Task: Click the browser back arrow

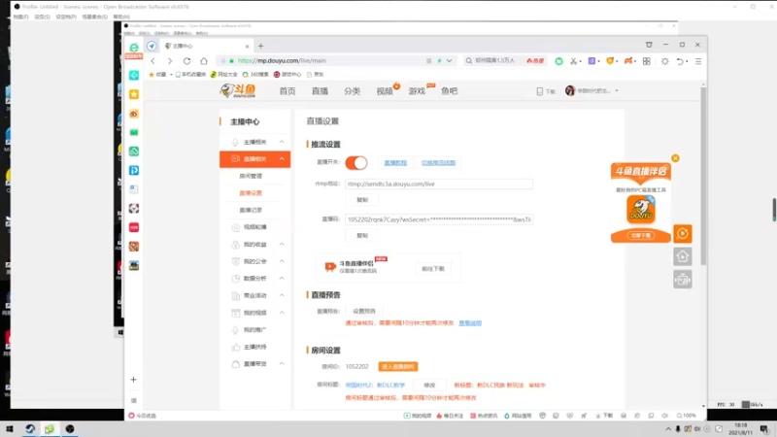Action: click(x=152, y=61)
